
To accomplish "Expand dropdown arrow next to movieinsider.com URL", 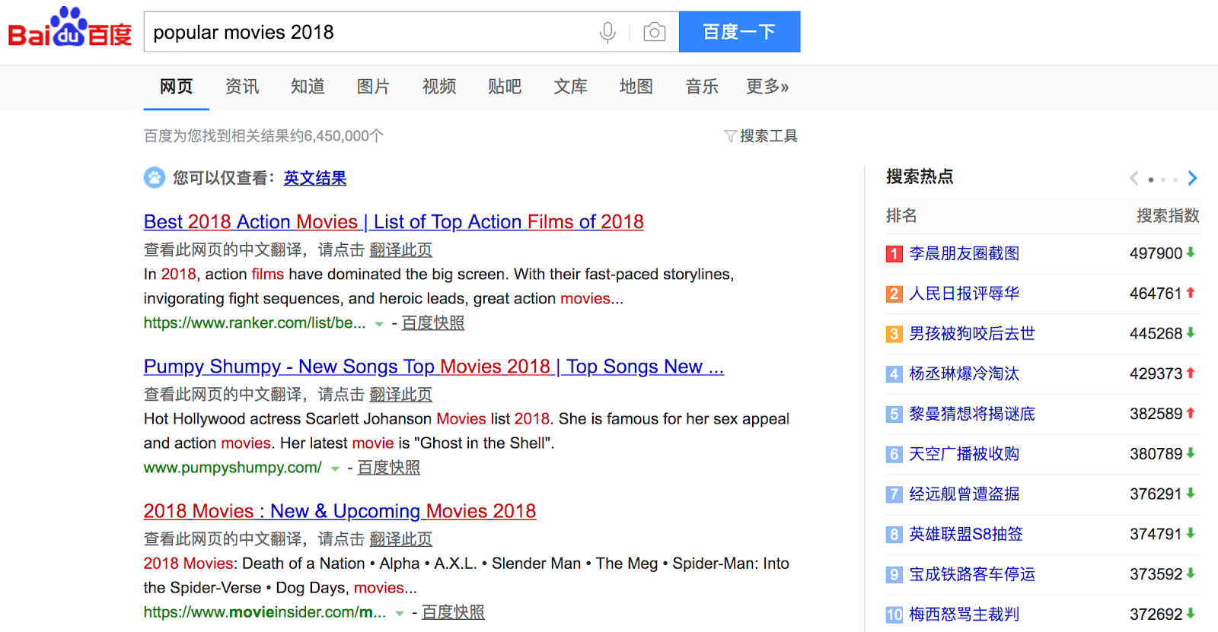I will pos(399,613).
